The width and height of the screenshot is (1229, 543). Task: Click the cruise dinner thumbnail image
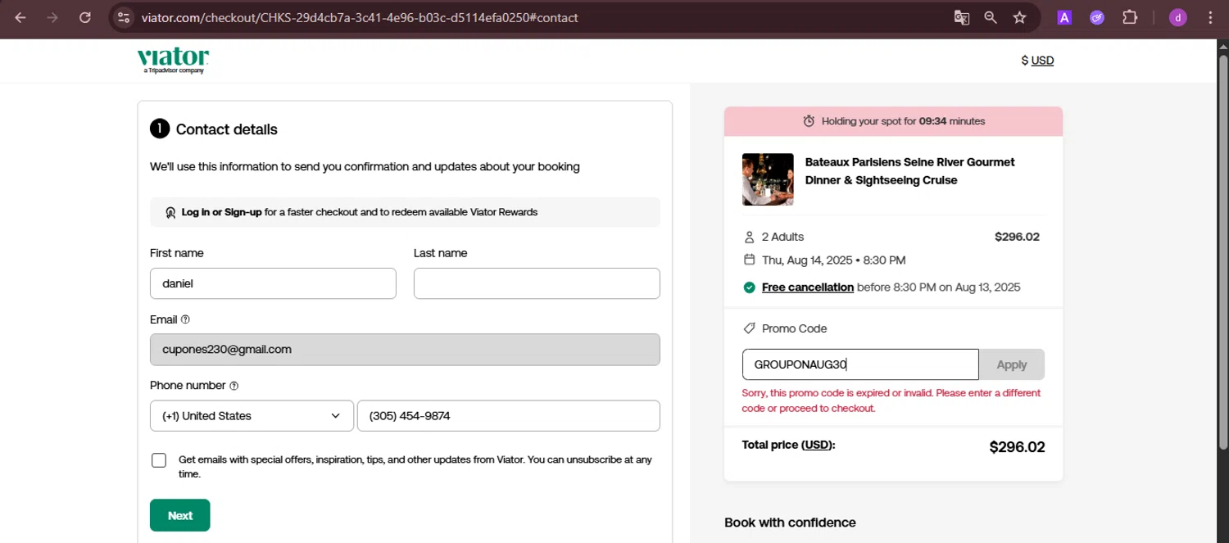point(768,179)
